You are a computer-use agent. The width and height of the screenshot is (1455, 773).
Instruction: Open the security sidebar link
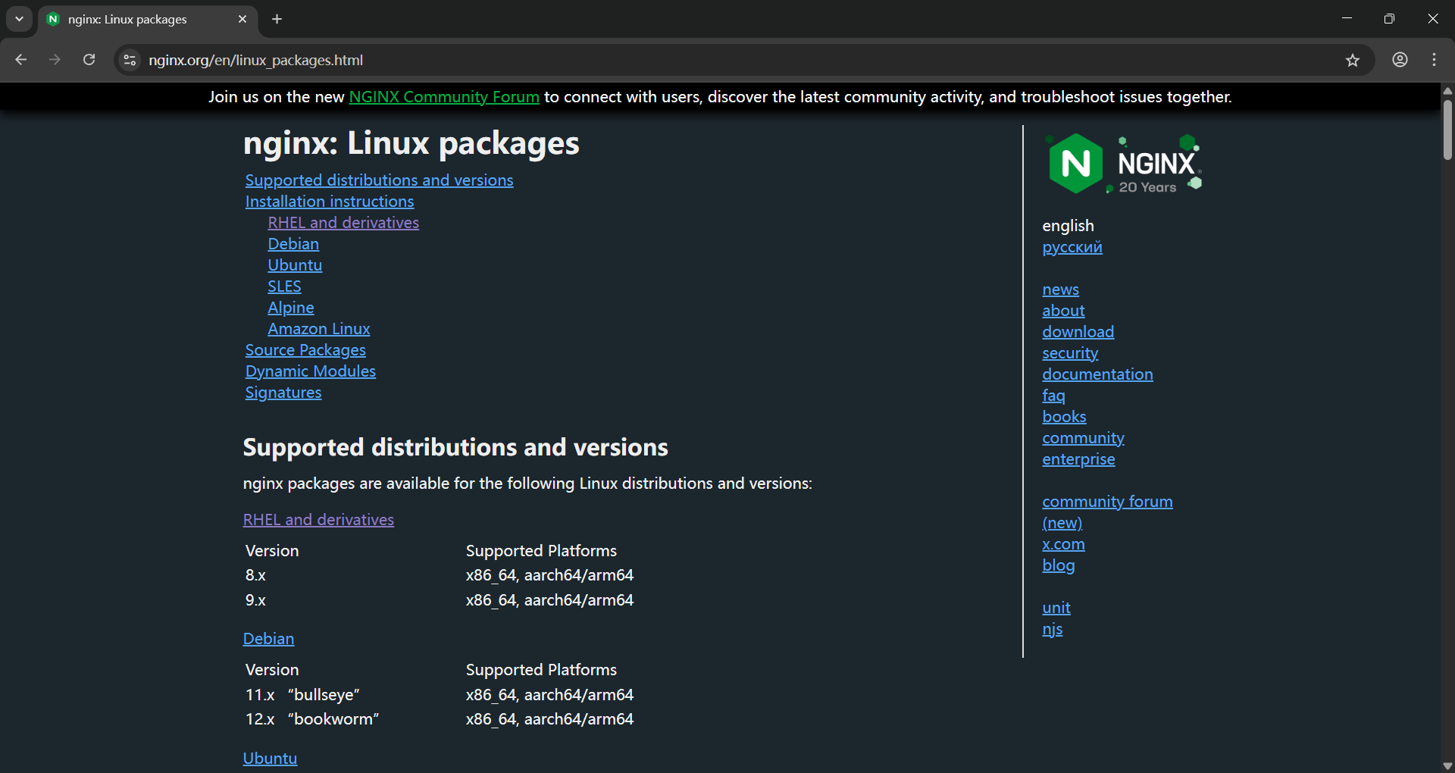pyautogui.click(x=1070, y=353)
